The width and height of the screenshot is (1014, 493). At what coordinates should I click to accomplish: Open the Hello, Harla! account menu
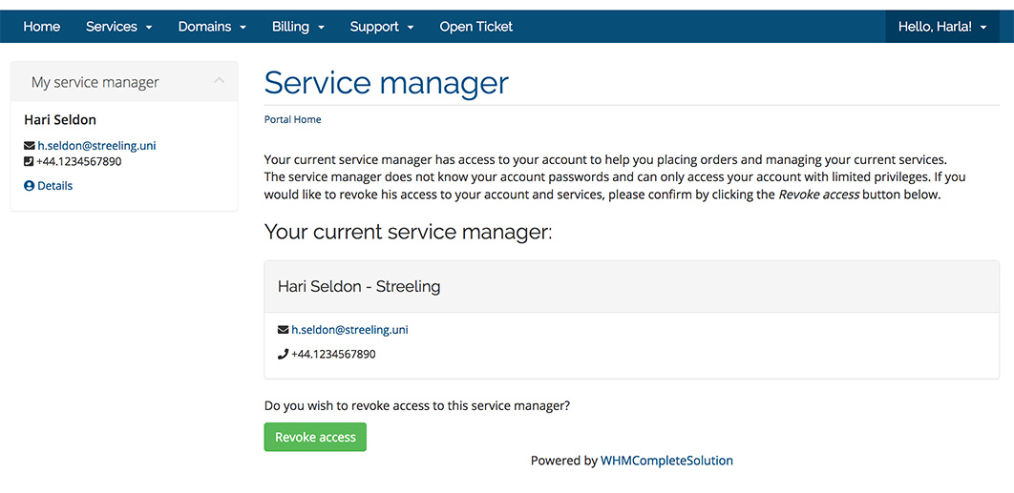pyautogui.click(x=942, y=27)
